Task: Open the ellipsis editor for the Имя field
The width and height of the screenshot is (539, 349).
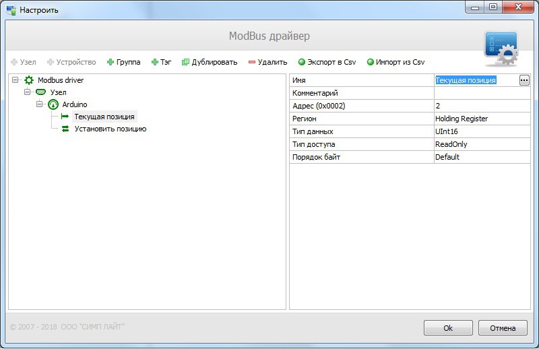Action: pyautogui.click(x=524, y=80)
